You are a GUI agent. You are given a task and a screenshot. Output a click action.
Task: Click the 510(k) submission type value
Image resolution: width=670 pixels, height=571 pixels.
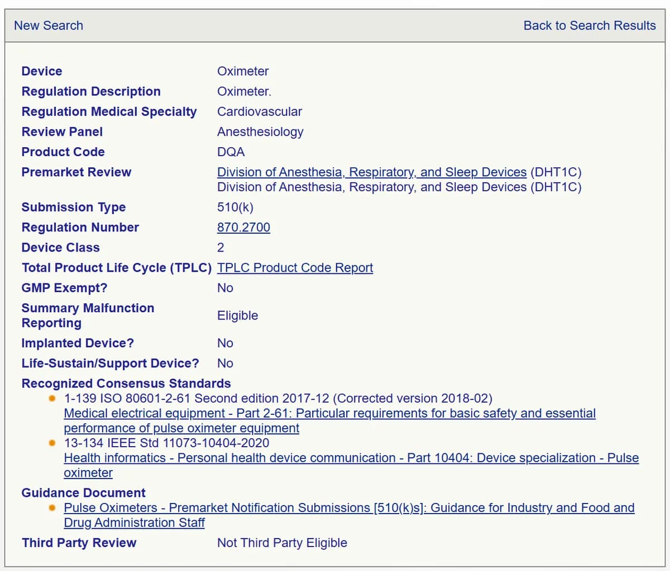(235, 207)
